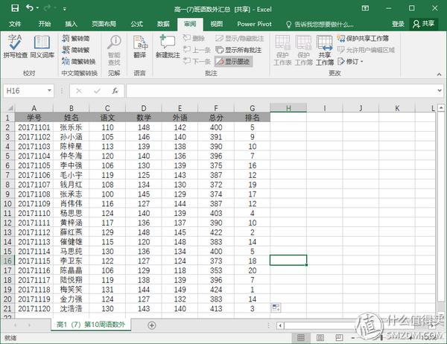The image size is (447, 344).
Task: Click Share Workbook (共享工作簿)
Action: 324,50
